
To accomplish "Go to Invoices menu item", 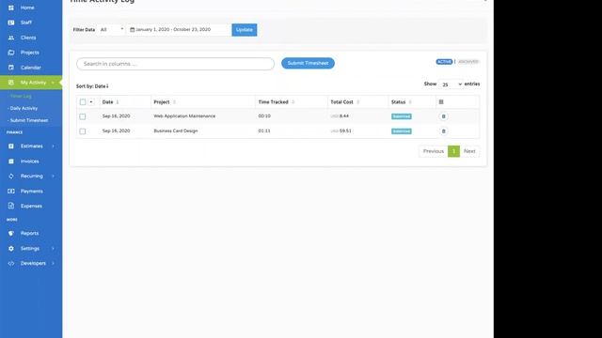I will coord(29,161).
